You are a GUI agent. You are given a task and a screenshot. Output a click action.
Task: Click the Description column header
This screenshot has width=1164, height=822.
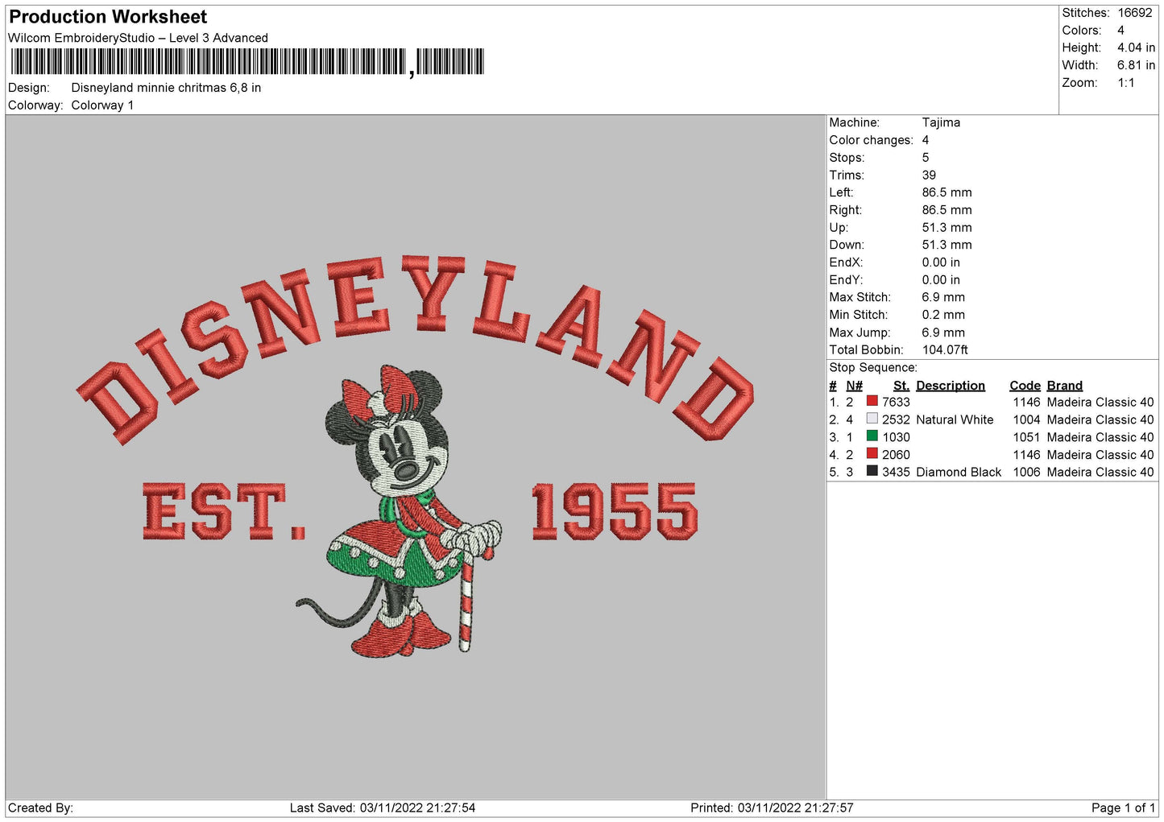tap(951, 386)
